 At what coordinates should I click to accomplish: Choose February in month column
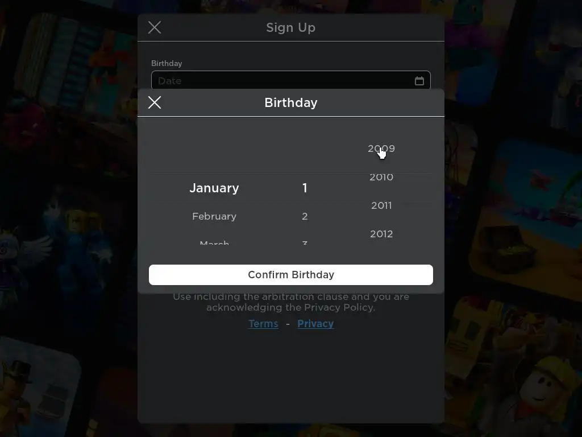pos(214,216)
